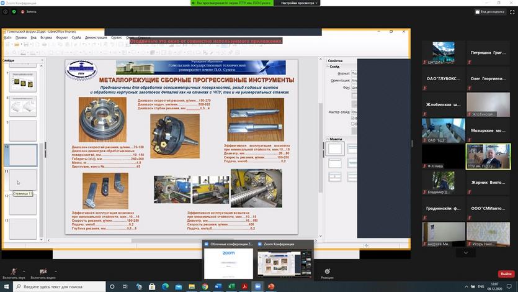Image resolution: width=518 pixels, height=292 pixels.
Task: Open the Реакции smiley icon
Action: (327, 271)
